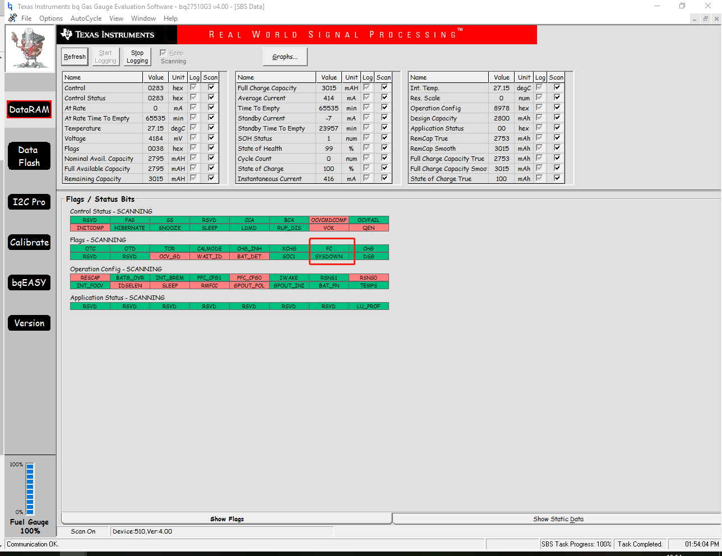Toggle Log checkbox for RemCap True row
The width and height of the screenshot is (722, 556).
click(539, 138)
